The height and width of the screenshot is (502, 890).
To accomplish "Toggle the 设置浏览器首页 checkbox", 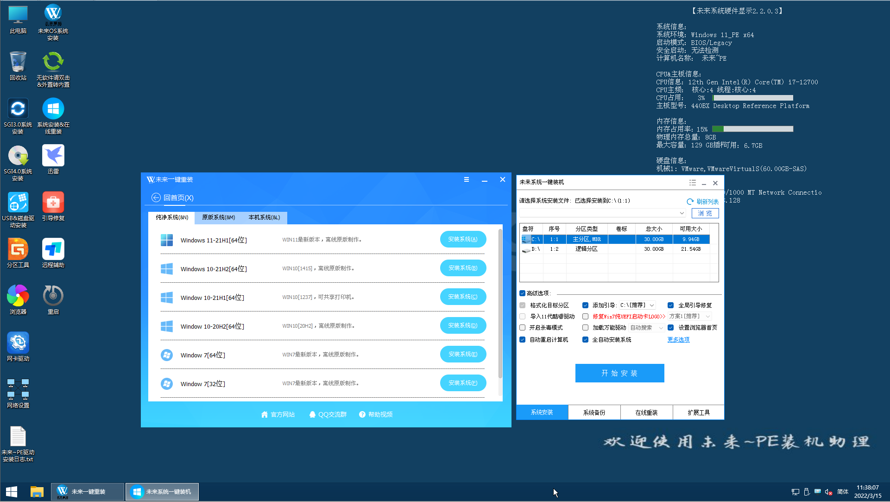I will tap(670, 328).
